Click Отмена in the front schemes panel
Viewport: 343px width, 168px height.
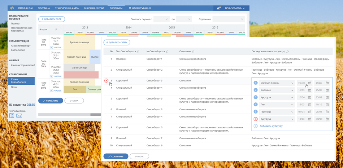coord(139,156)
